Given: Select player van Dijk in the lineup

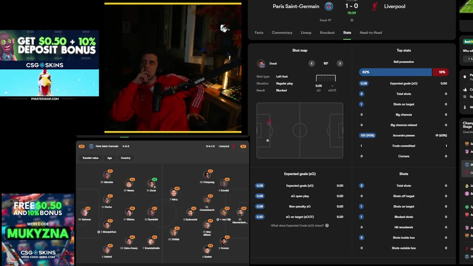Looking at the screenshot, I should coord(224,214).
